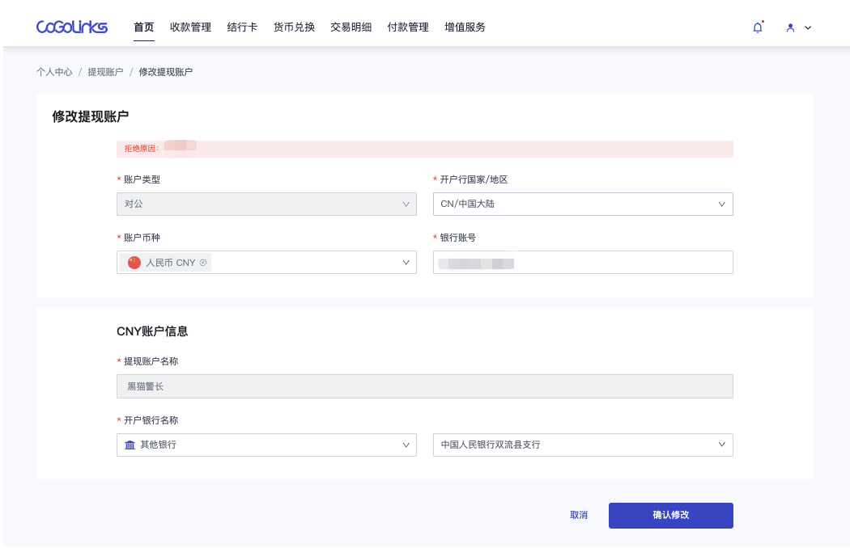This screenshot has width=850, height=548.
Task: Open the notification bell
Action: 758,27
